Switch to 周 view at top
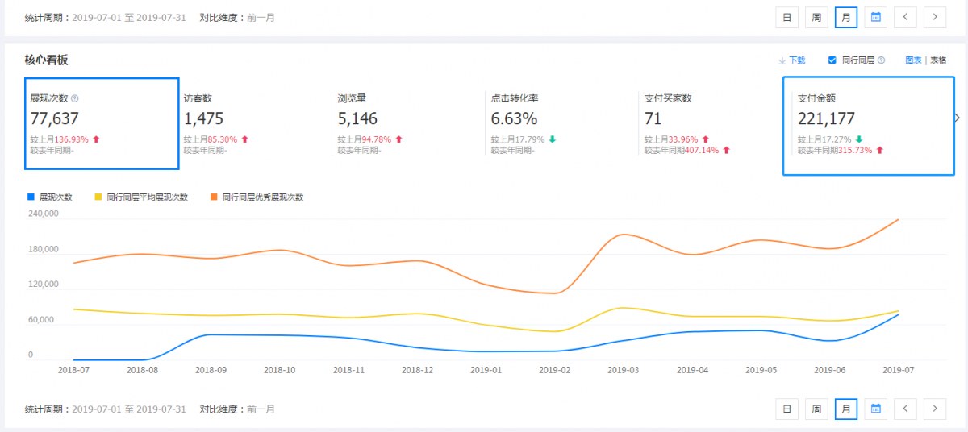The height and width of the screenshot is (432, 968). tap(816, 17)
